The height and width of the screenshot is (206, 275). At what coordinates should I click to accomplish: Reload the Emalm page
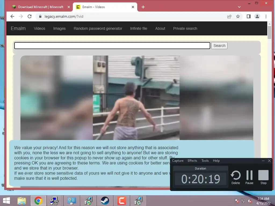click(x=30, y=16)
